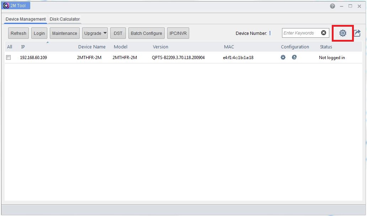This screenshot has height=216, width=367.
Task: Switch to the Disk Calculator tab
Action: click(x=65, y=19)
